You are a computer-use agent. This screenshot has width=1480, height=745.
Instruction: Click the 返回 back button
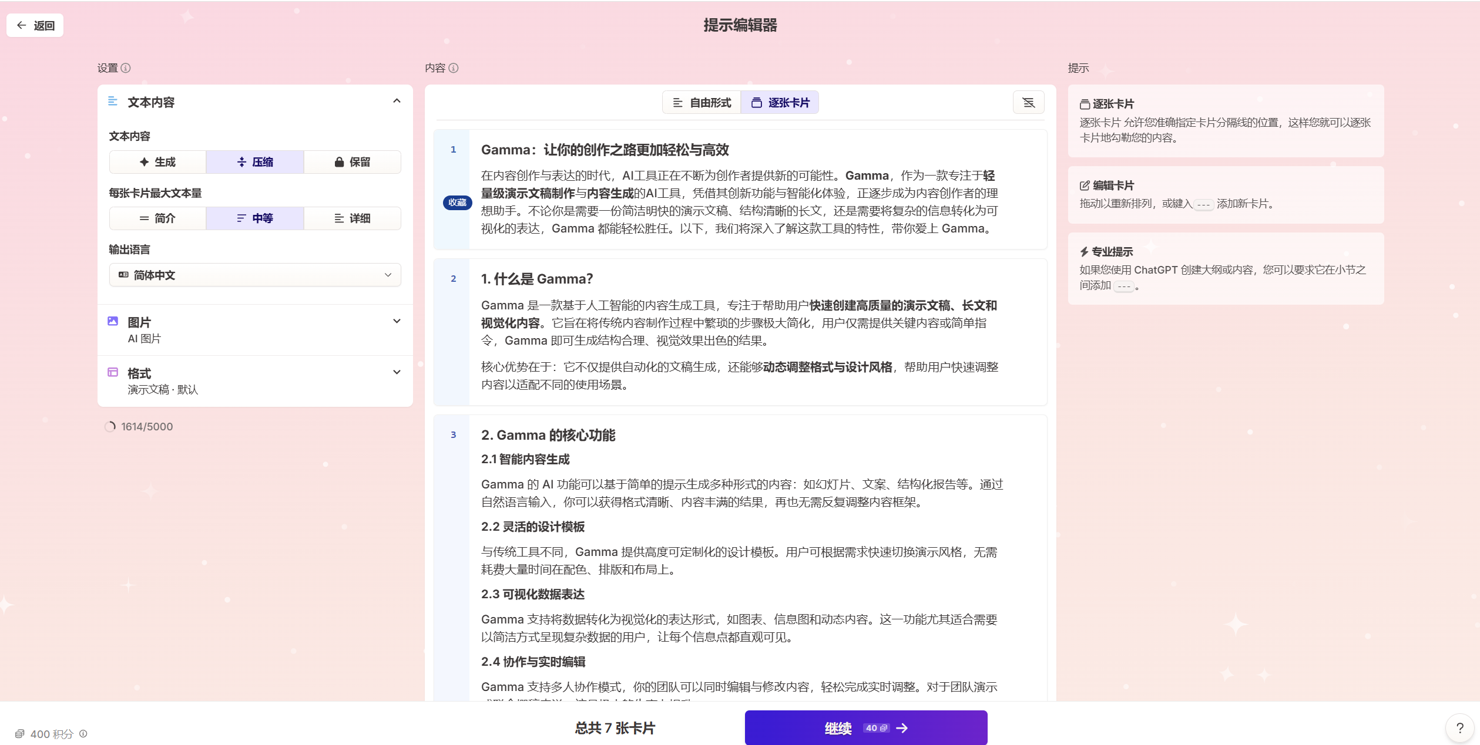[x=35, y=25]
